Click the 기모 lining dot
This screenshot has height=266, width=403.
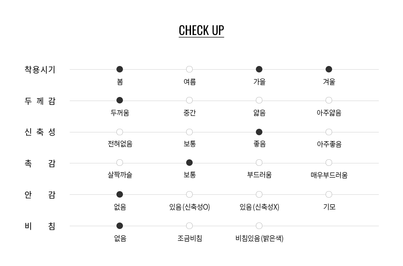click(x=329, y=194)
